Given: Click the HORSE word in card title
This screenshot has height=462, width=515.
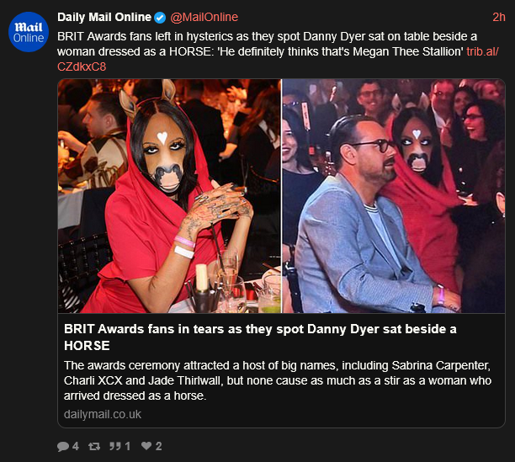Looking at the screenshot, I should click(87, 346).
